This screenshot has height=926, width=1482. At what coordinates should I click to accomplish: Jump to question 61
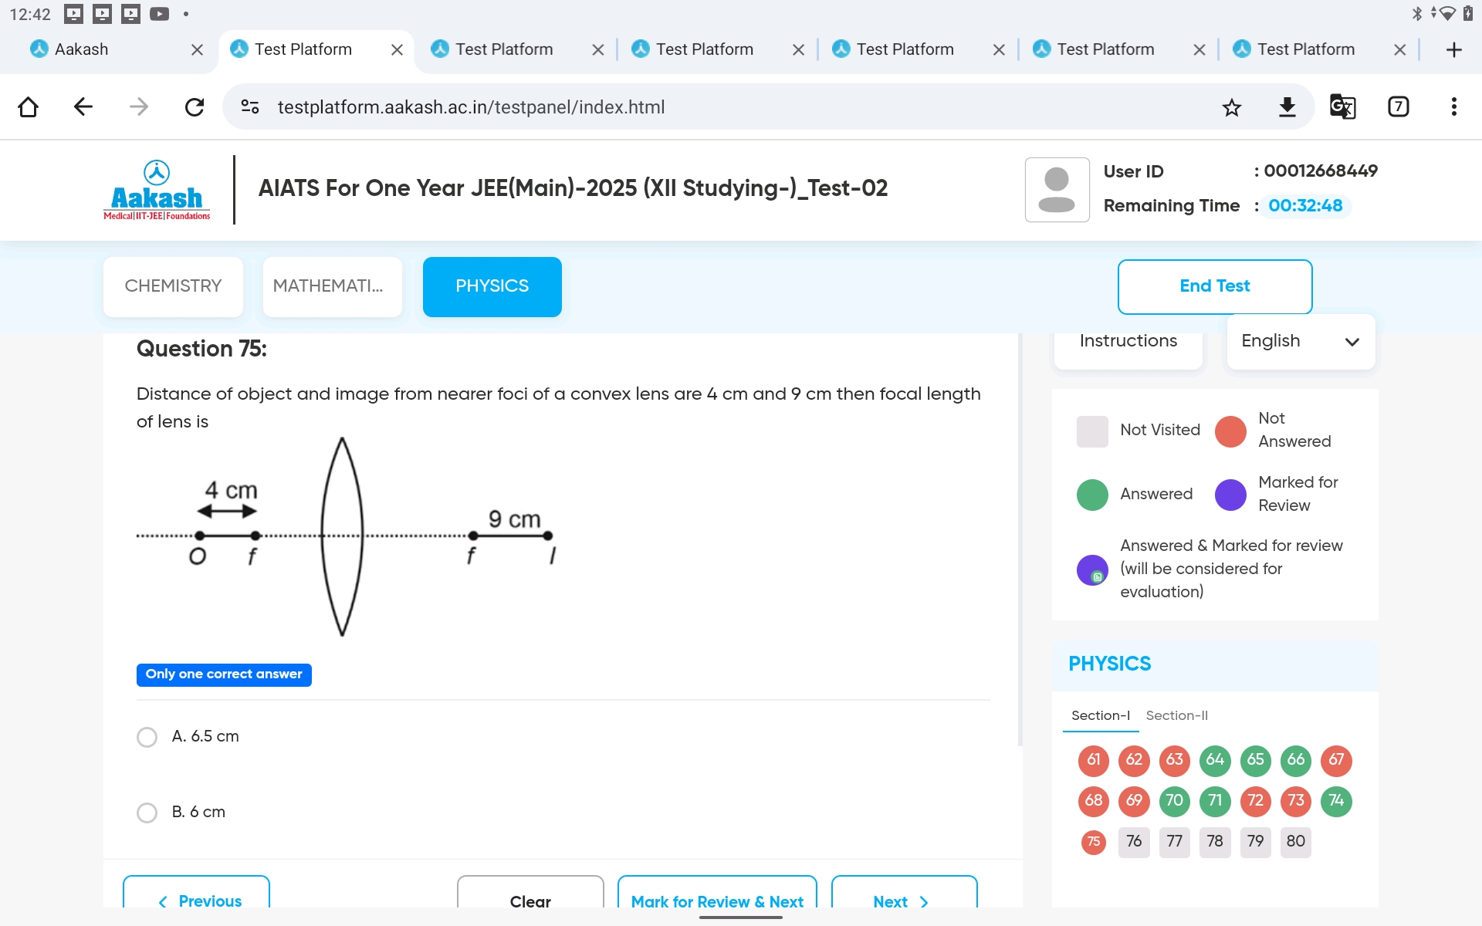click(1094, 760)
